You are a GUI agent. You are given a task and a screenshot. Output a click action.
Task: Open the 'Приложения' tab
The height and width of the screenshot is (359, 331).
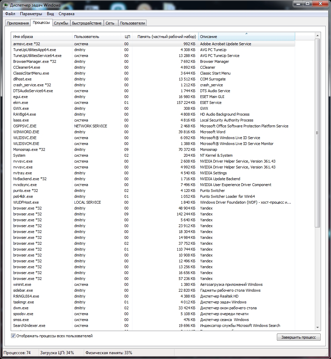(18, 23)
